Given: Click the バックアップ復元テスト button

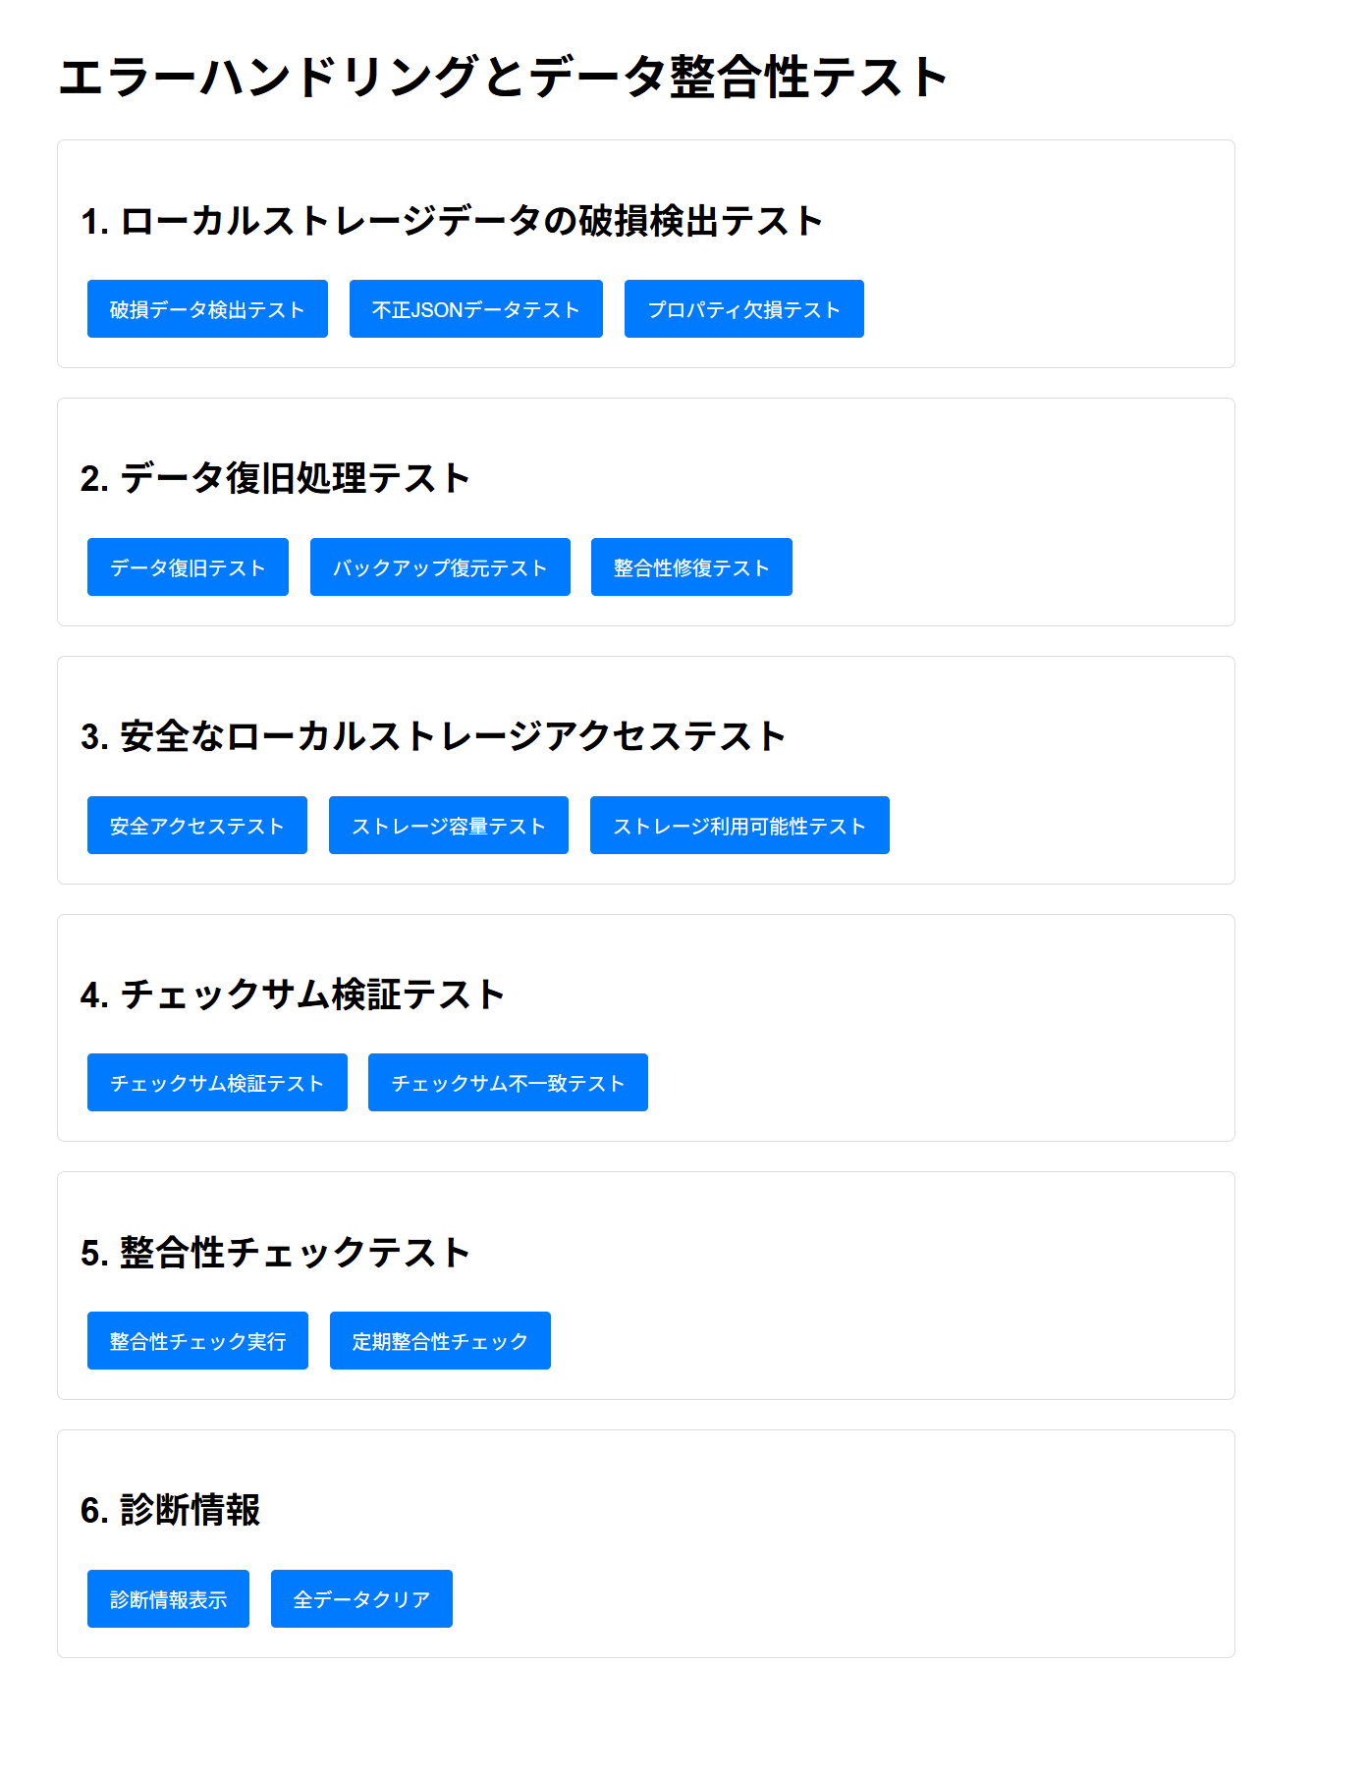Looking at the screenshot, I should coord(440,567).
